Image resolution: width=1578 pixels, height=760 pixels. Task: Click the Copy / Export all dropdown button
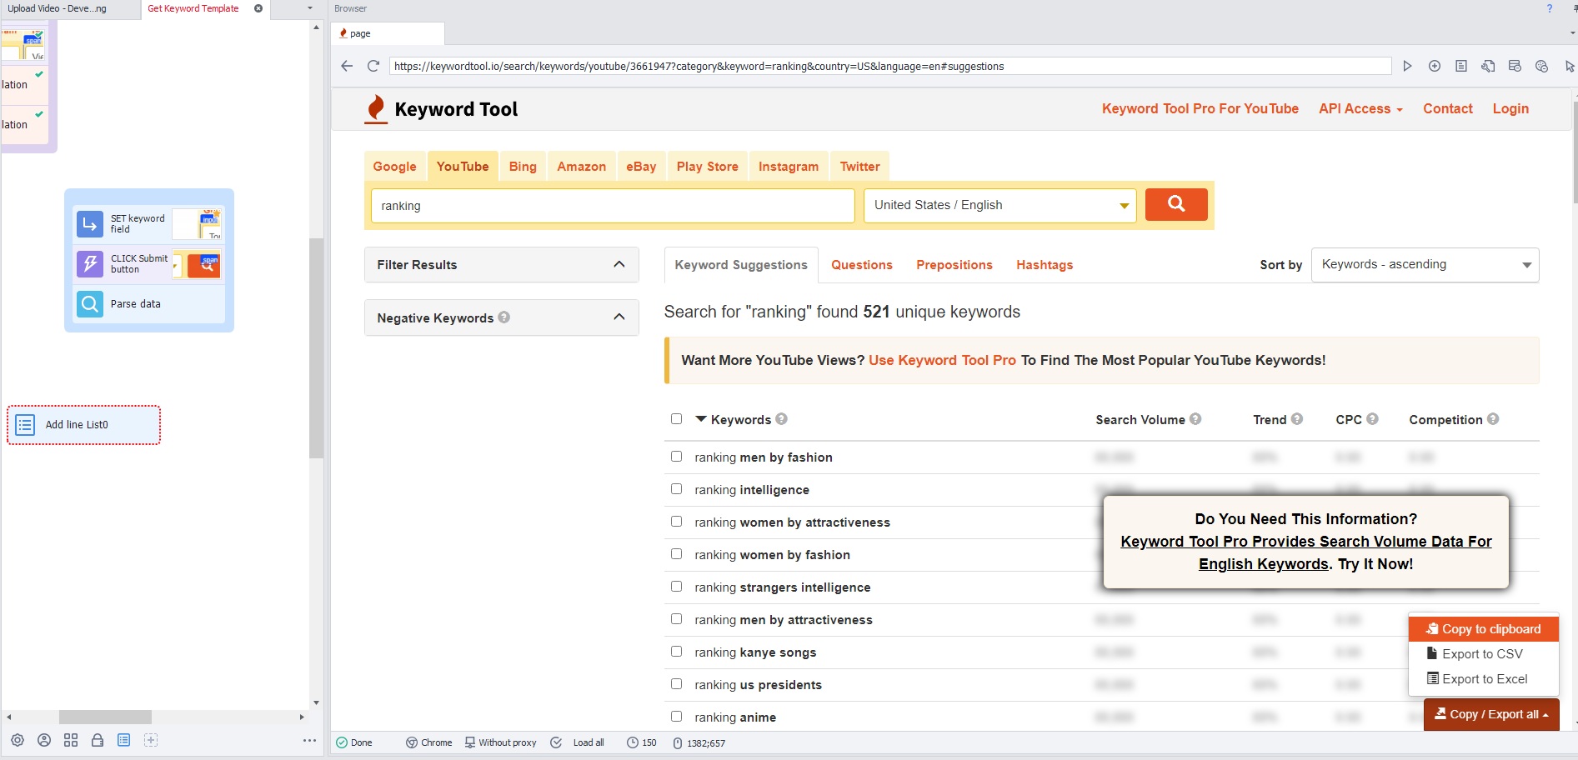point(1491,714)
